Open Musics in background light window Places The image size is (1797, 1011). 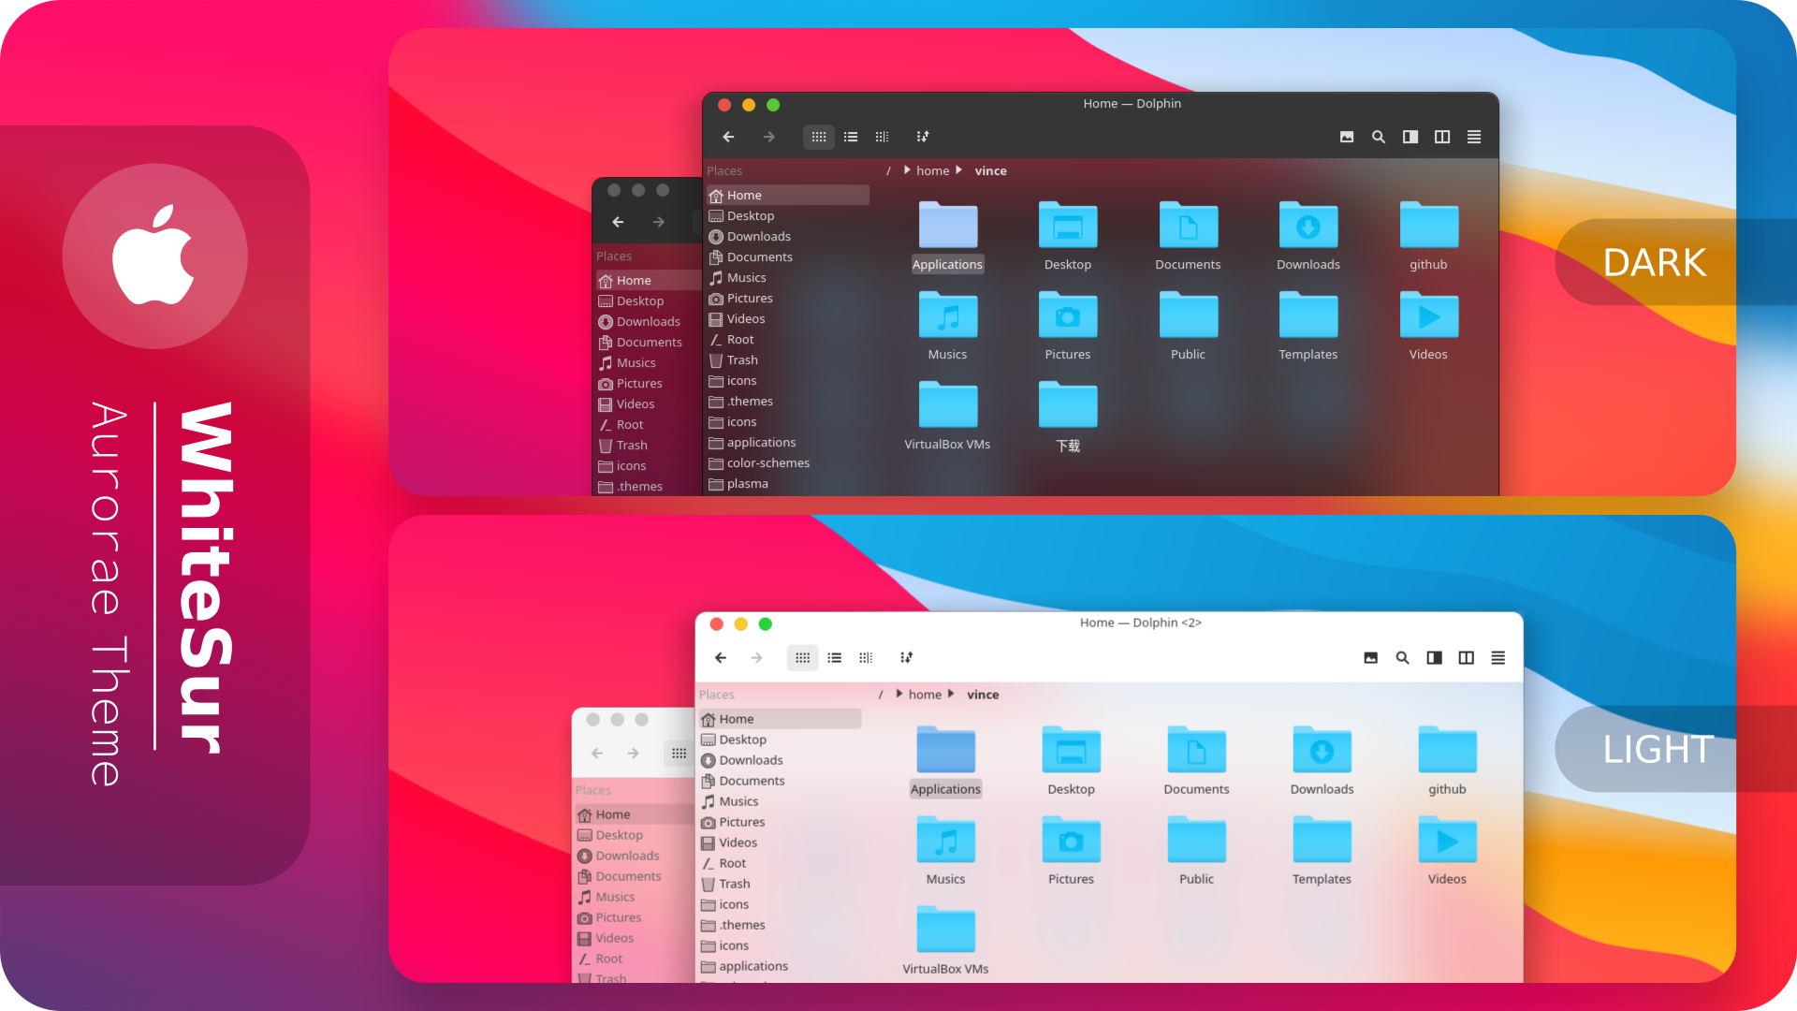(x=634, y=897)
